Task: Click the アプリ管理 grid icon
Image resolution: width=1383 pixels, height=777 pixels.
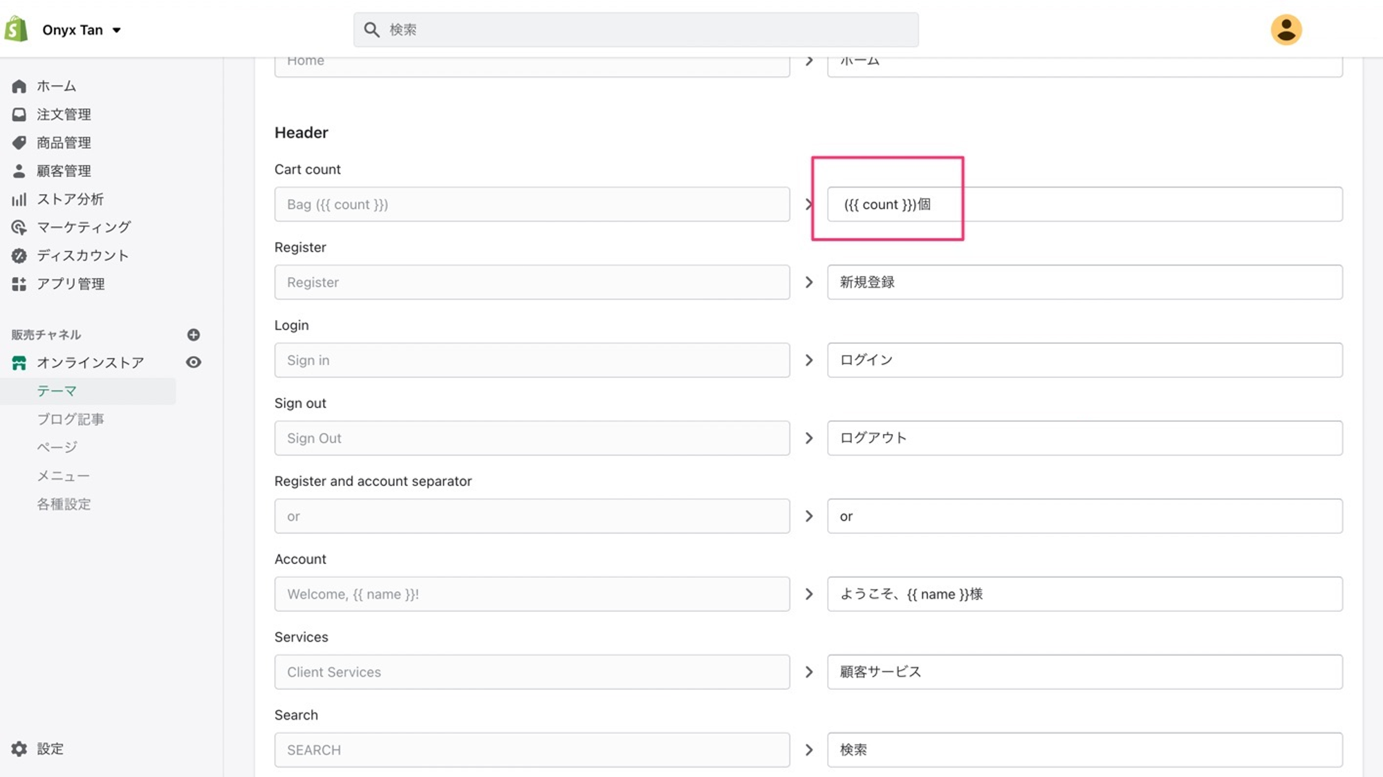Action: [x=19, y=284]
